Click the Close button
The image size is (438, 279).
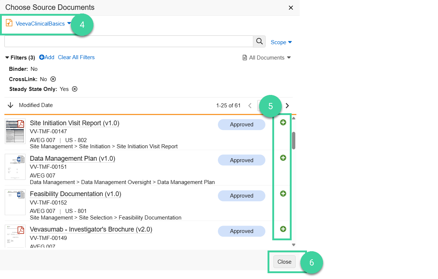tap(284, 261)
